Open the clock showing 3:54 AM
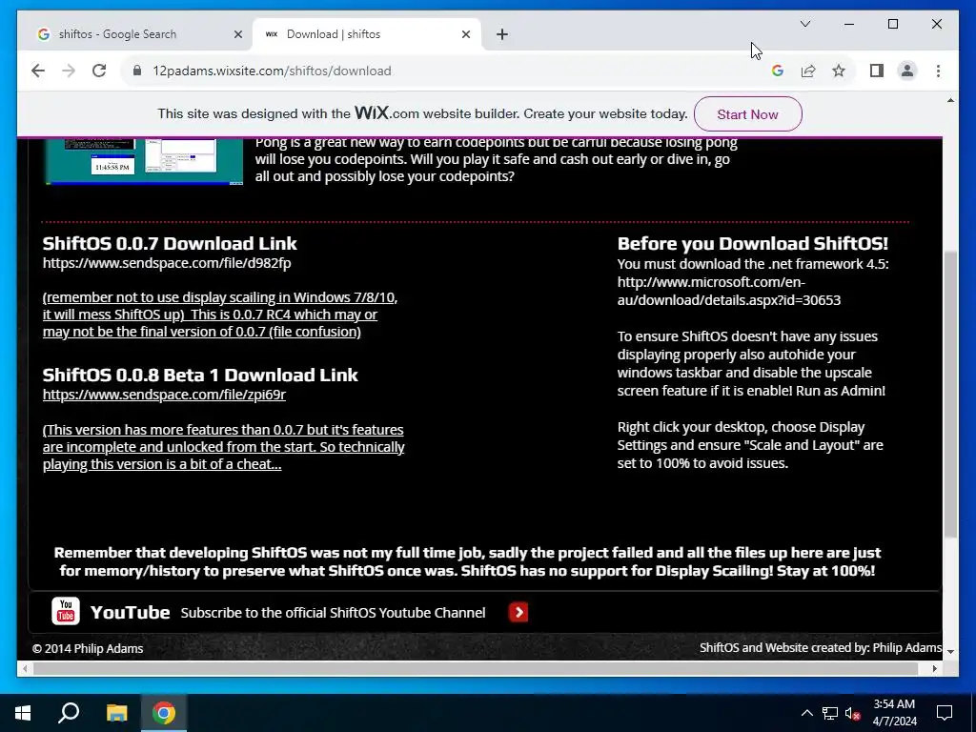Screen dimensions: 976x732 [894, 713]
